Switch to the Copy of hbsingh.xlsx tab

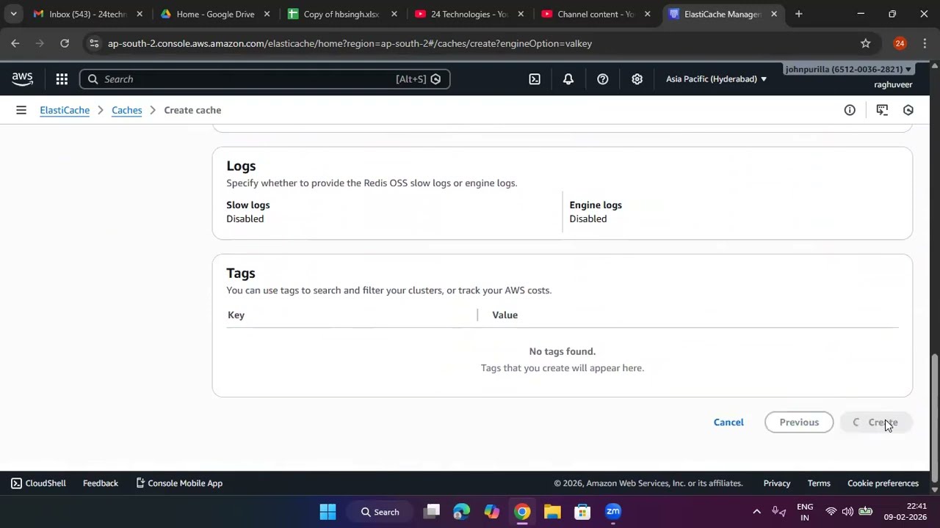[341, 14]
